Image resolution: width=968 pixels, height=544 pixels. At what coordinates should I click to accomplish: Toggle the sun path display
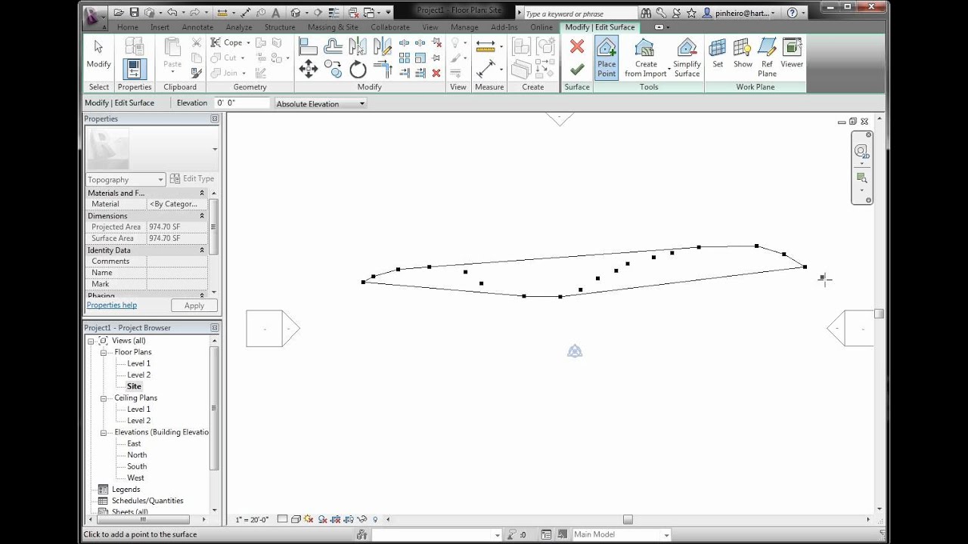[x=308, y=518]
